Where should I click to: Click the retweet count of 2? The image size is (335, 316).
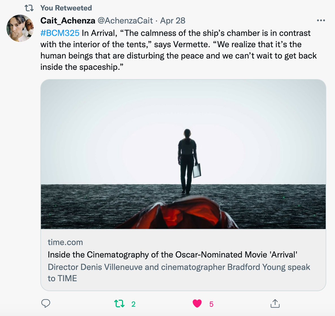pos(133,304)
